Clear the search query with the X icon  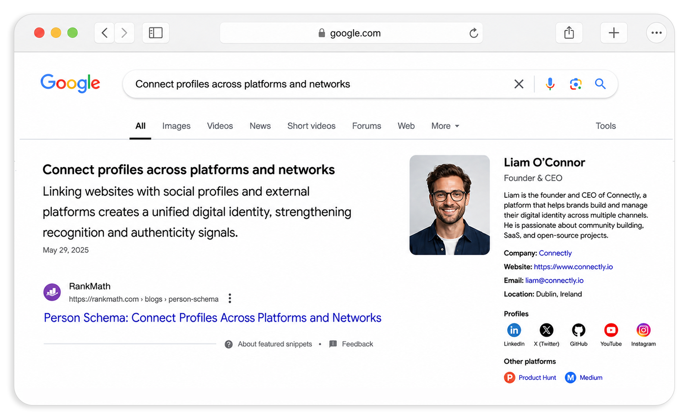(x=519, y=84)
